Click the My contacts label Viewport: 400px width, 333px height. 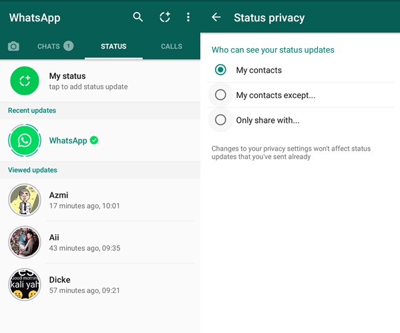click(259, 70)
